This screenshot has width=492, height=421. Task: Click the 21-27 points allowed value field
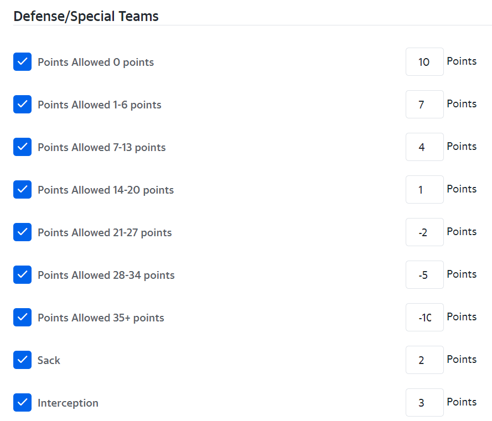pyautogui.click(x=424, y=232)
